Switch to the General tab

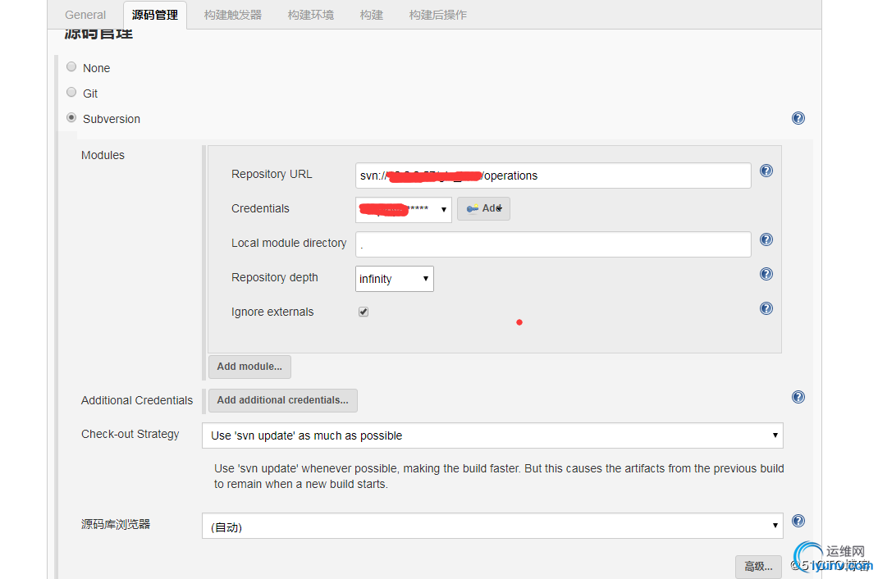tap(85, 15)
